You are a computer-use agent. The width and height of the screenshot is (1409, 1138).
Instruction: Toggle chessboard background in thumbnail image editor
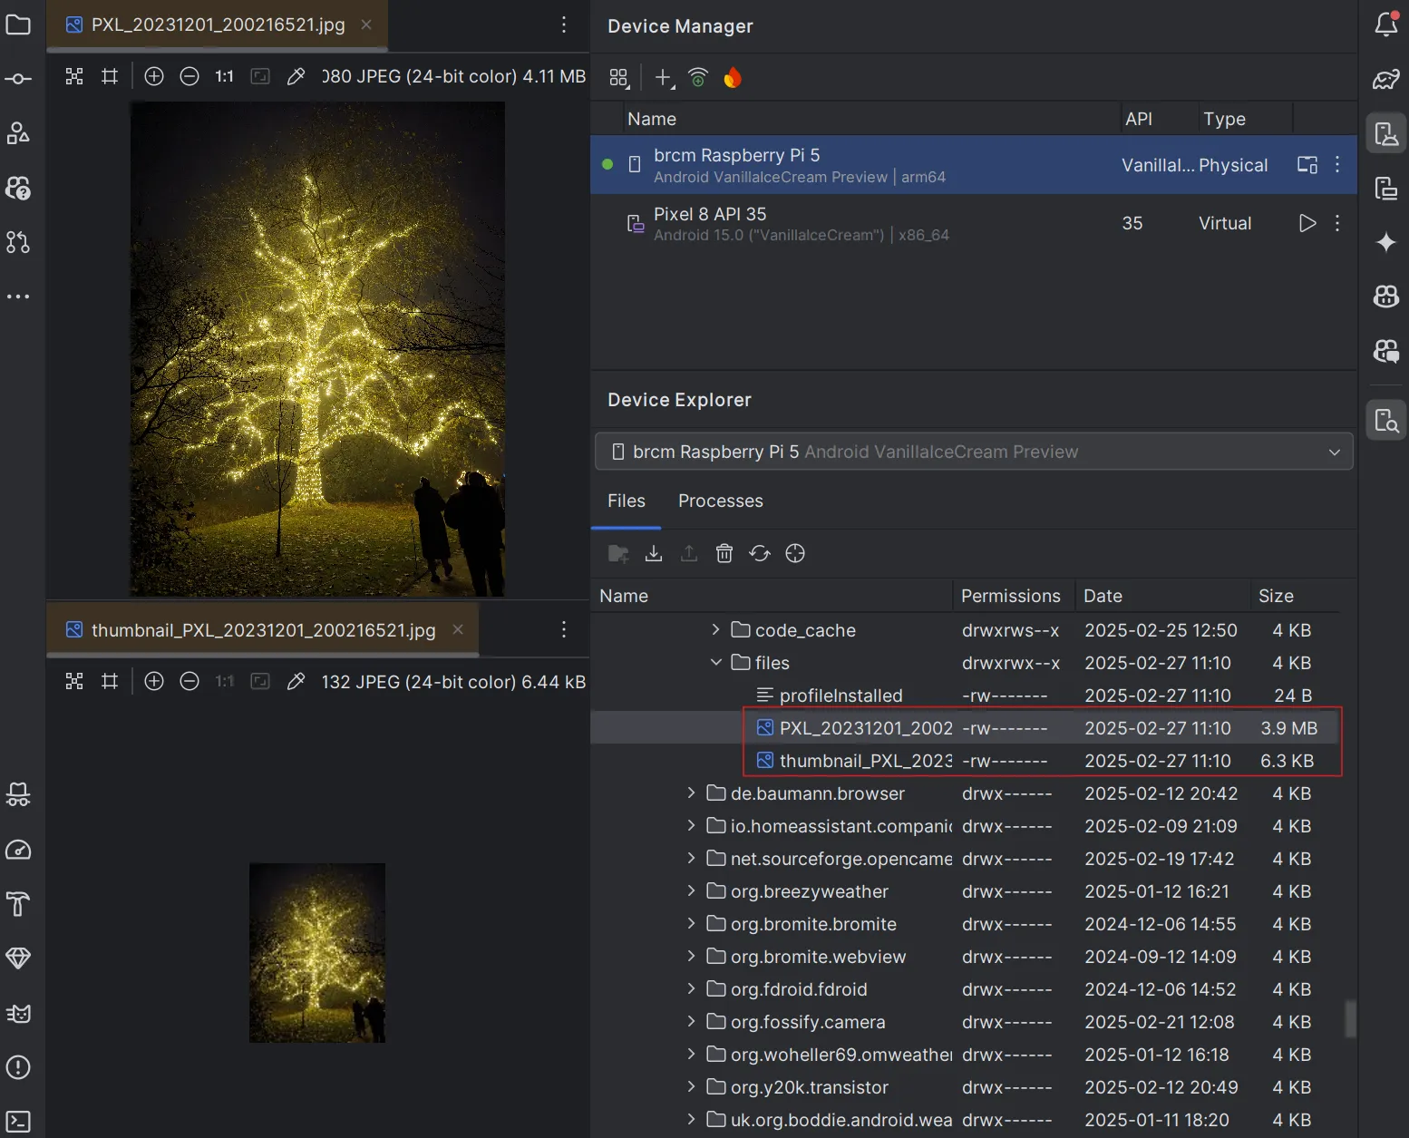tap(74, 681)
